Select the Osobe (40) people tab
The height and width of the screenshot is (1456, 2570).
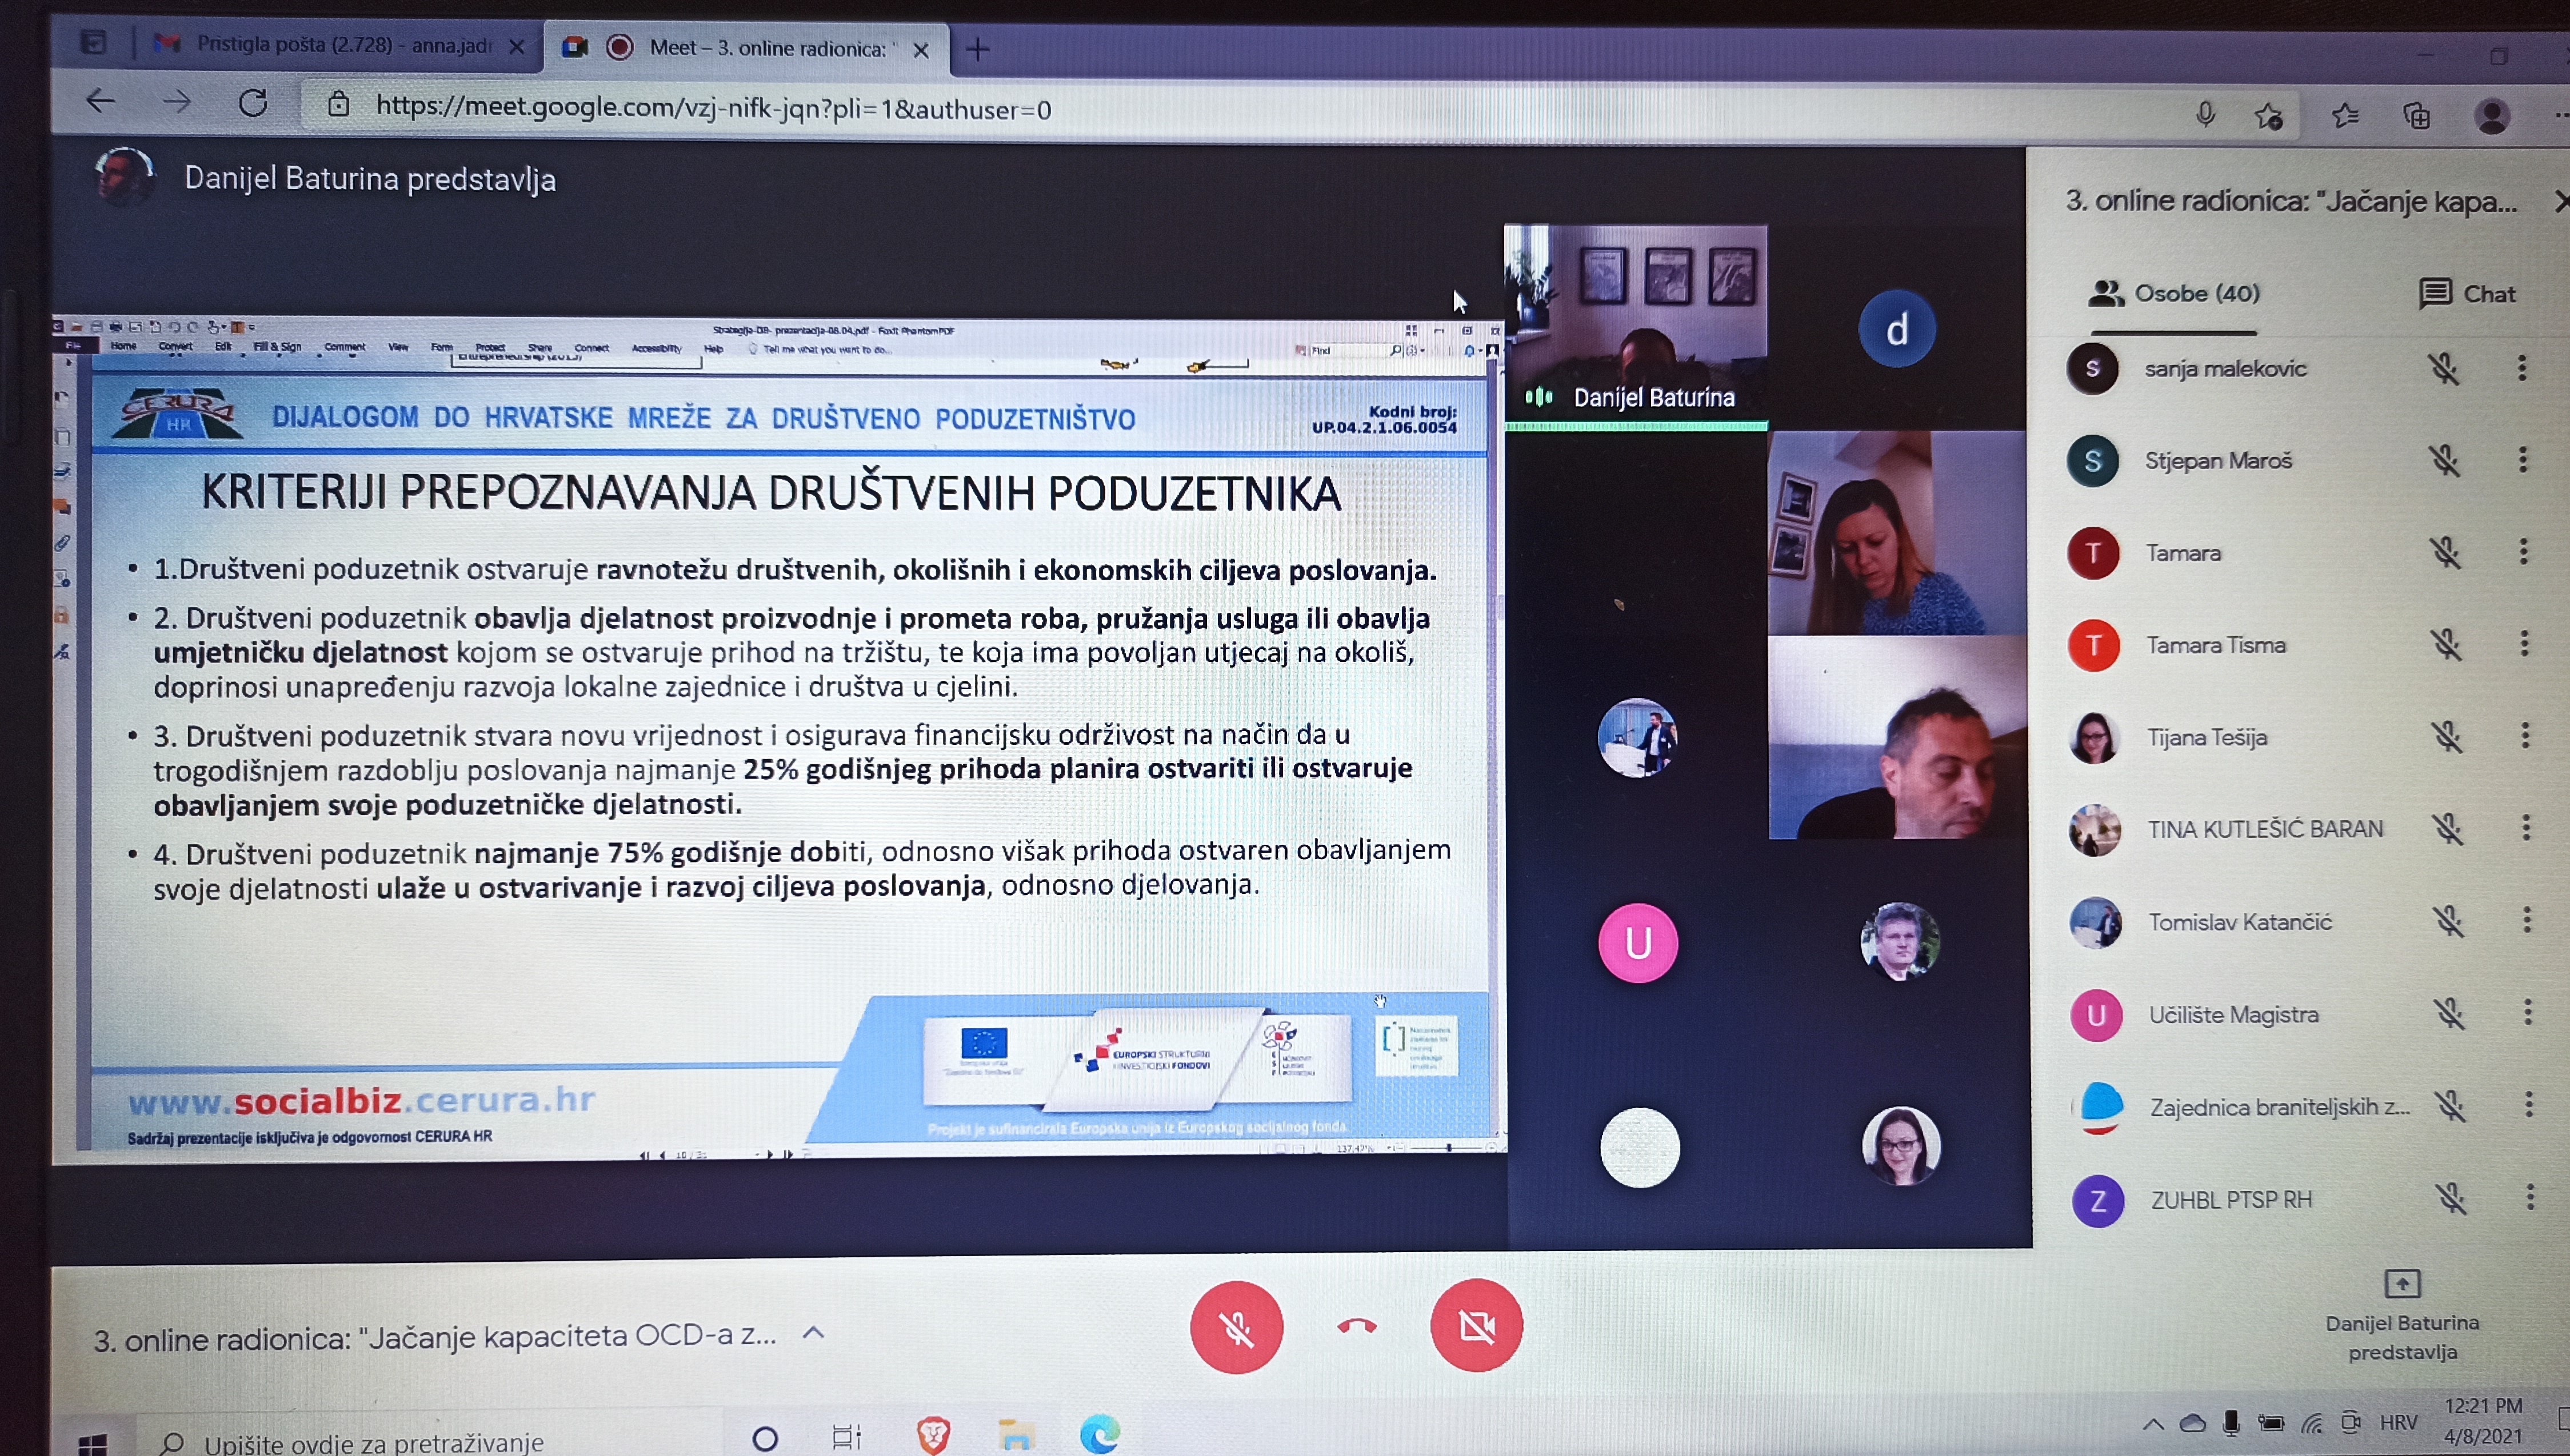[2174, 294]
